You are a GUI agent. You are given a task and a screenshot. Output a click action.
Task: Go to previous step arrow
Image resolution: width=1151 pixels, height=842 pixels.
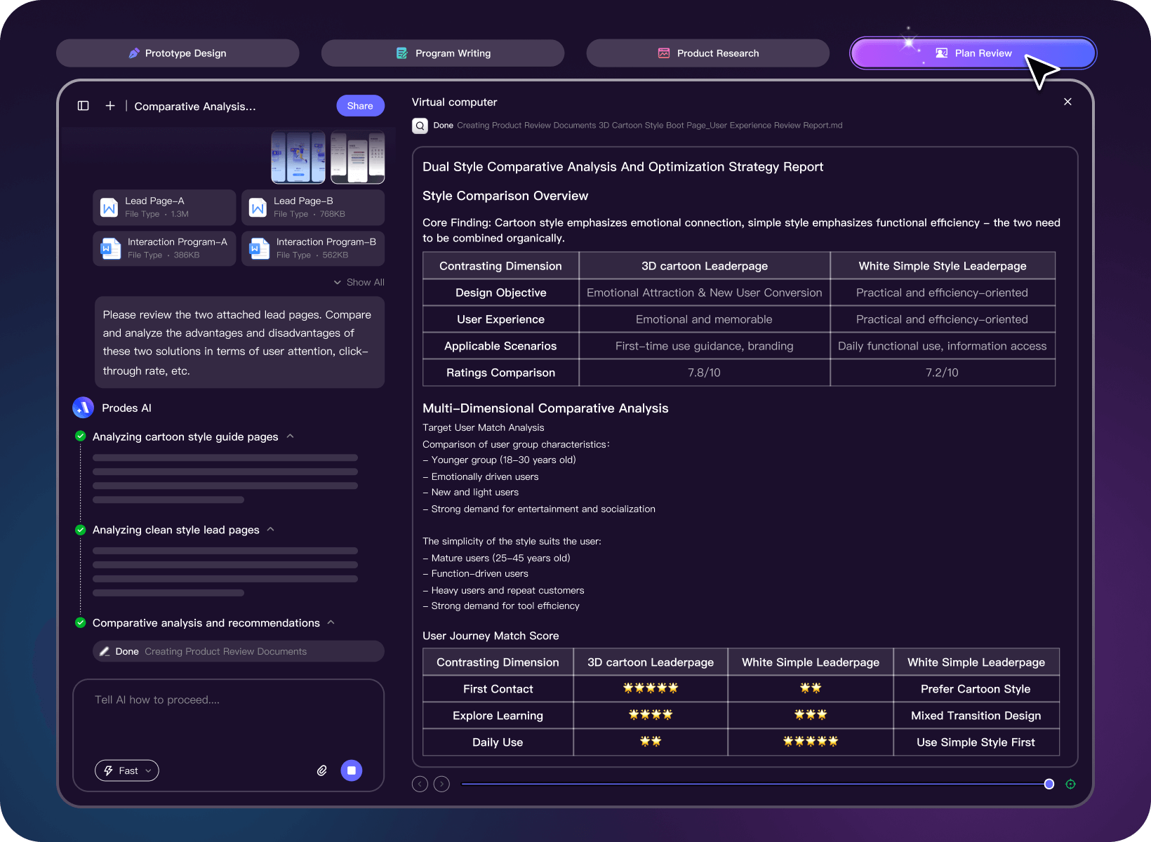point(420,784)
